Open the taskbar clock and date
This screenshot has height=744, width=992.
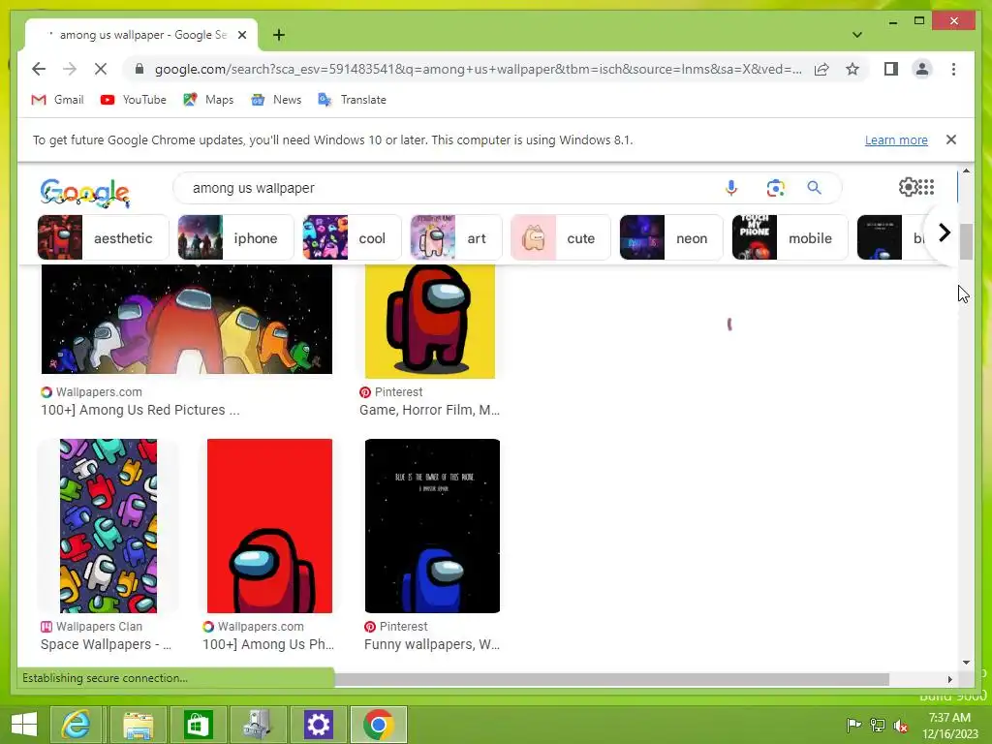coord(949,726)
